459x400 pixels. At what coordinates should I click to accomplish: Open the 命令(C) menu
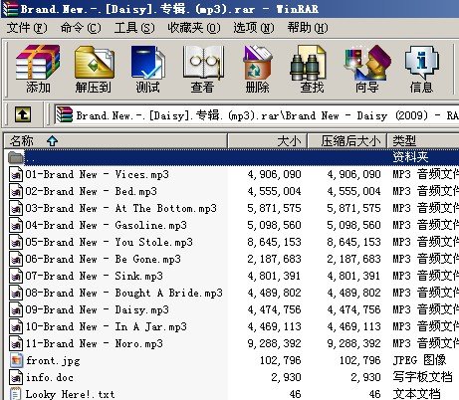pyautogui.click(x=81, y=28)
